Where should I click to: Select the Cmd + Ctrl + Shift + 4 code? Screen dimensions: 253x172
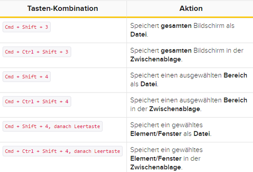37,101
